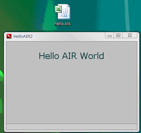The width and height of the screenshot is (141, 133).
Task: Click the empty title bar area
Action: 68,37
